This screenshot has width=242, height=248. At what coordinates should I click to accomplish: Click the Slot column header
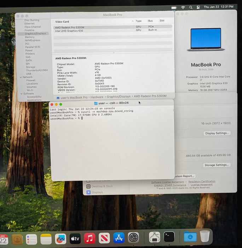[x=162, y=21]
